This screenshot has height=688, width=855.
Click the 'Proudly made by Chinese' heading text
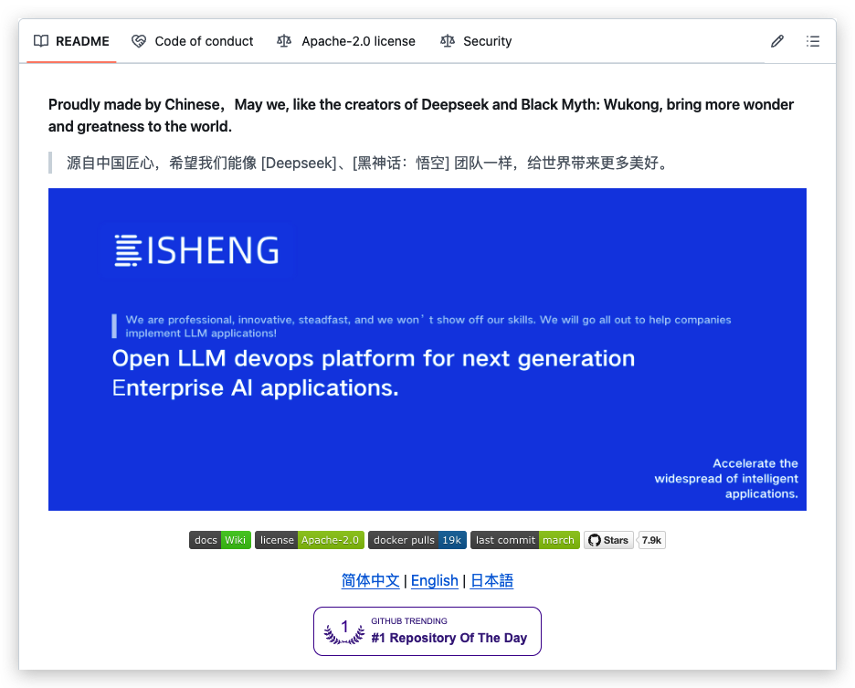[x=421, y=115]
